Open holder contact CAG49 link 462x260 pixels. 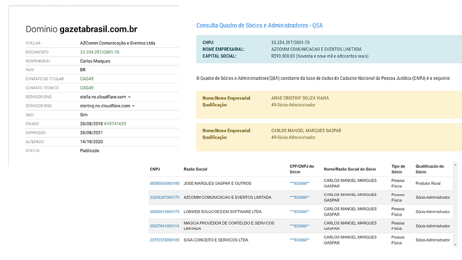pyautogui.click(x=87, y=79)
